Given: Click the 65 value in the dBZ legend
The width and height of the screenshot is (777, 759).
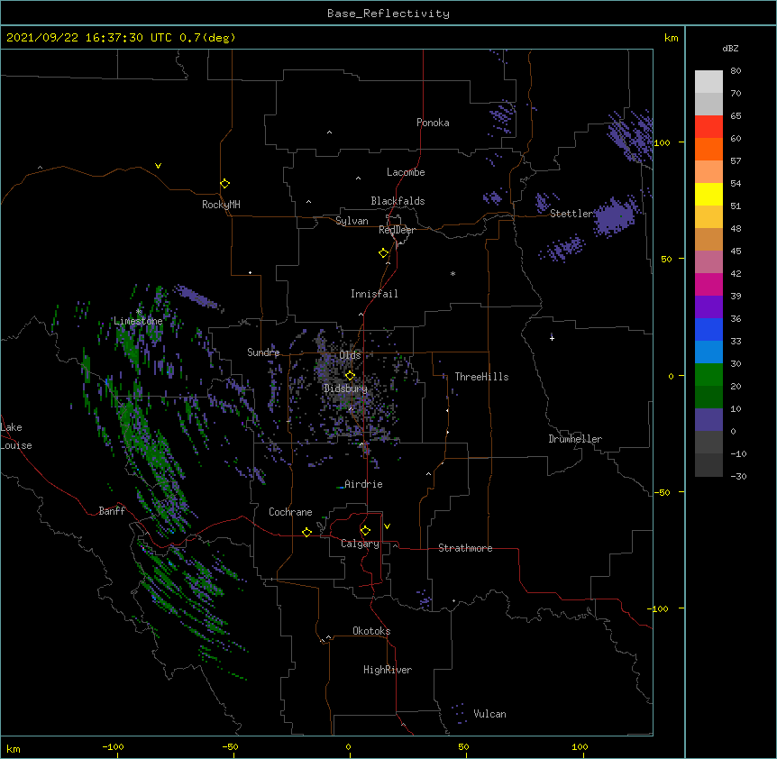Looking at the screenshot, I should click(x=736, y=116).
